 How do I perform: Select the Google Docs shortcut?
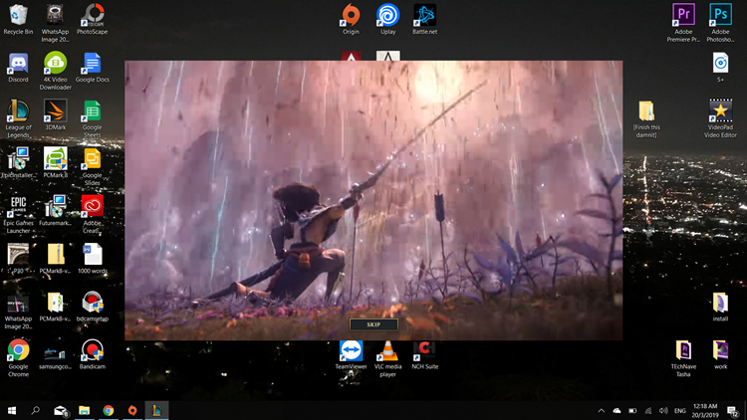92,67
